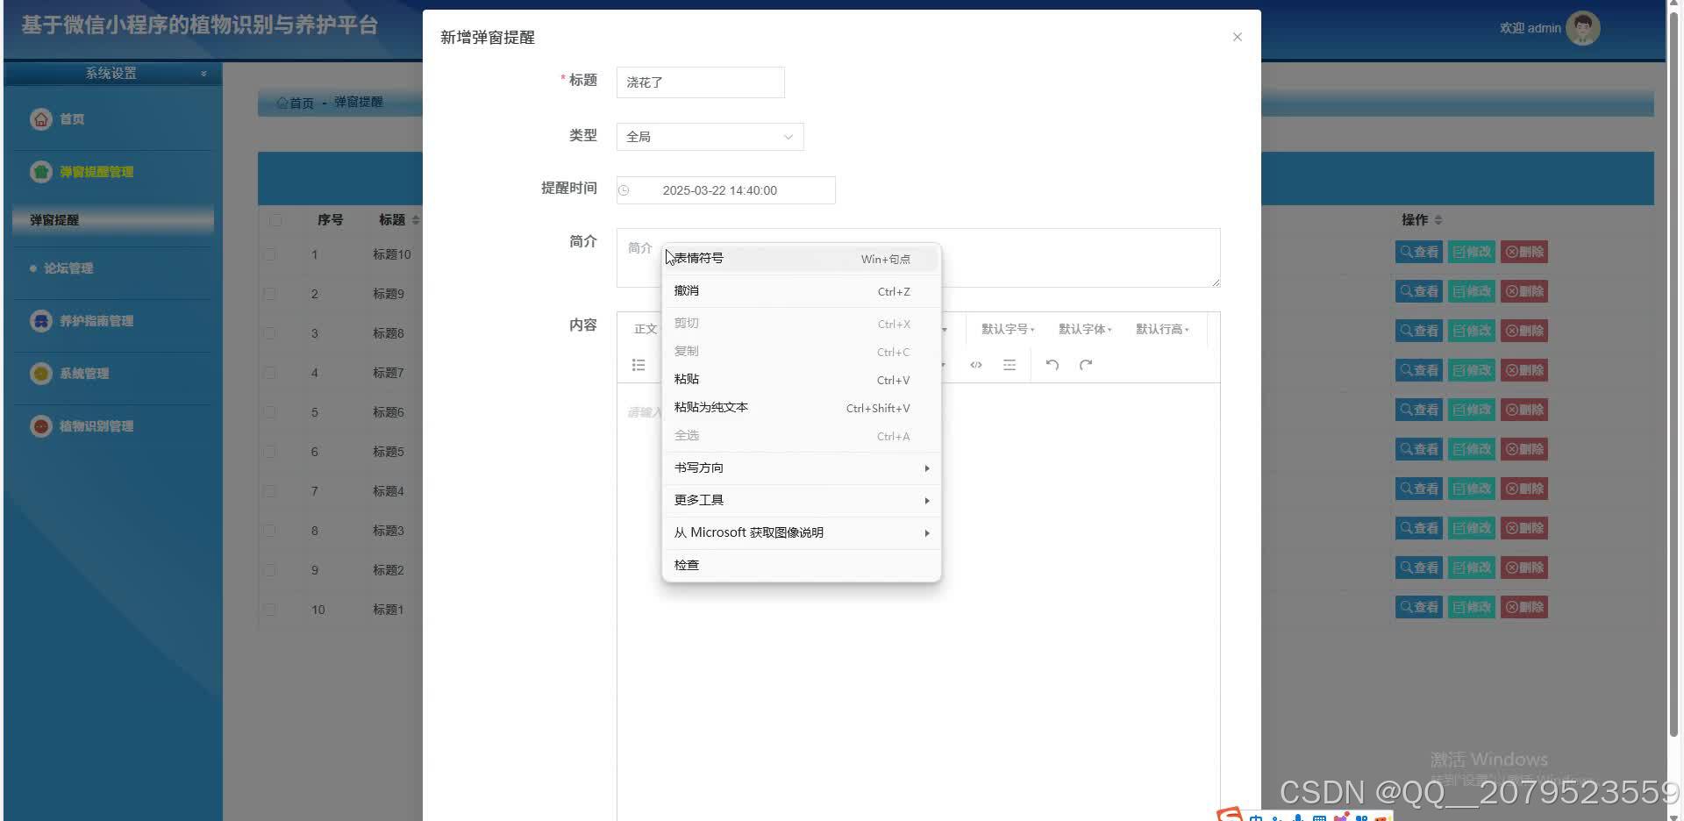Click the undo arrow in the editor toolbar
The width and height of the screenshot is (1684, 821).
(x=1052, y=364)
